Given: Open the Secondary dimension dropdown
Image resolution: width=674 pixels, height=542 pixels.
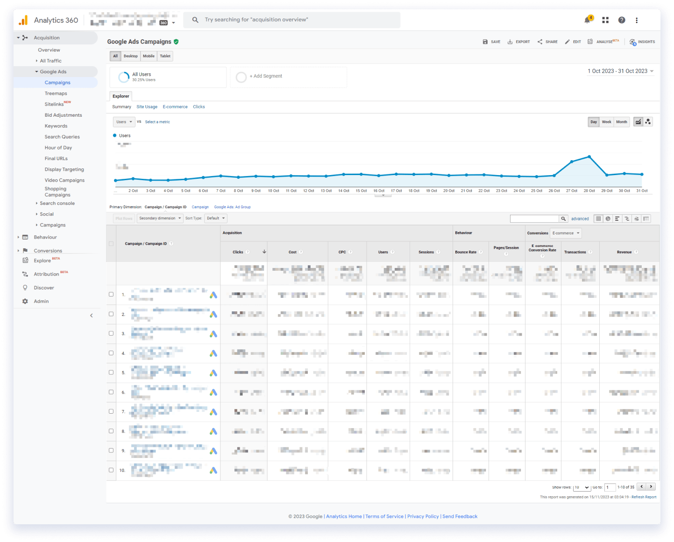Looking at the screenshot, I should 160,218.
